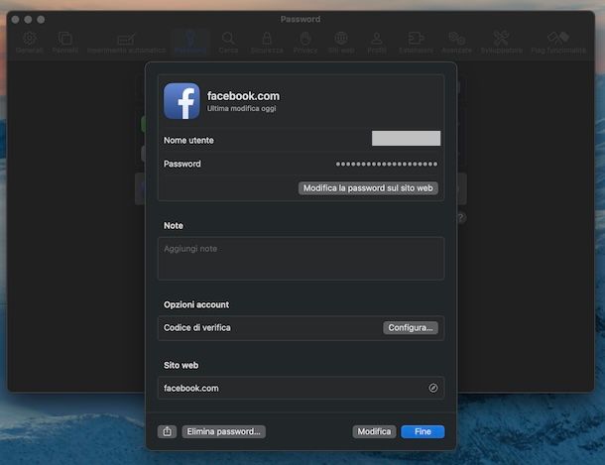
Task: Open the Estensioni settings tab
Action: coord(416,42)
